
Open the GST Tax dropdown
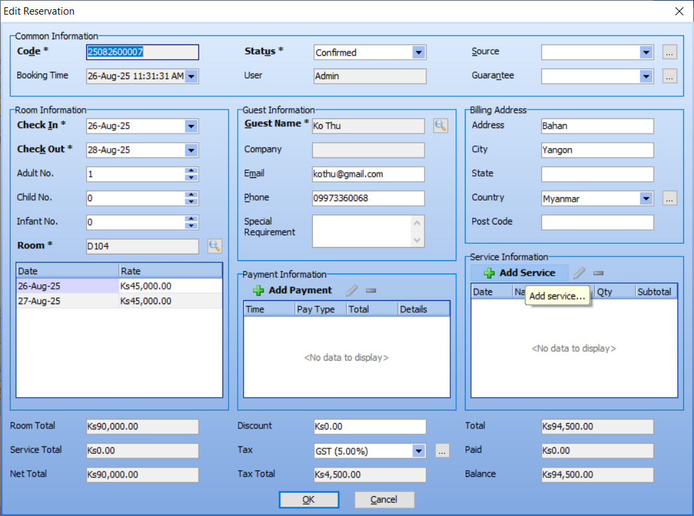click(418, 451)
